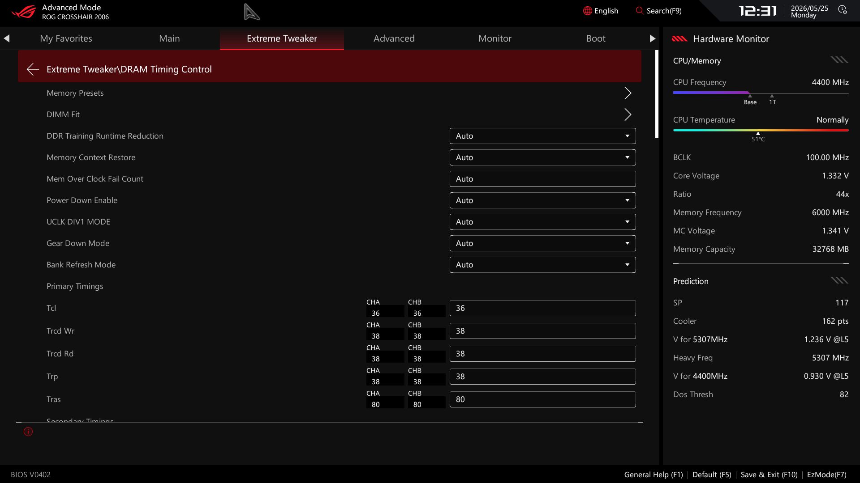Click the CPU Temperature gradient bar

[761, 130]
